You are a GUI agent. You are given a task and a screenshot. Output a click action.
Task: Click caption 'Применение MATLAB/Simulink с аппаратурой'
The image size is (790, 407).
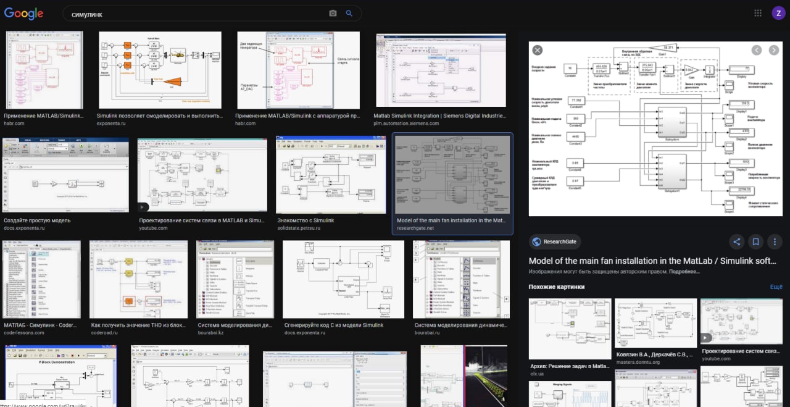tap(297, 115)
